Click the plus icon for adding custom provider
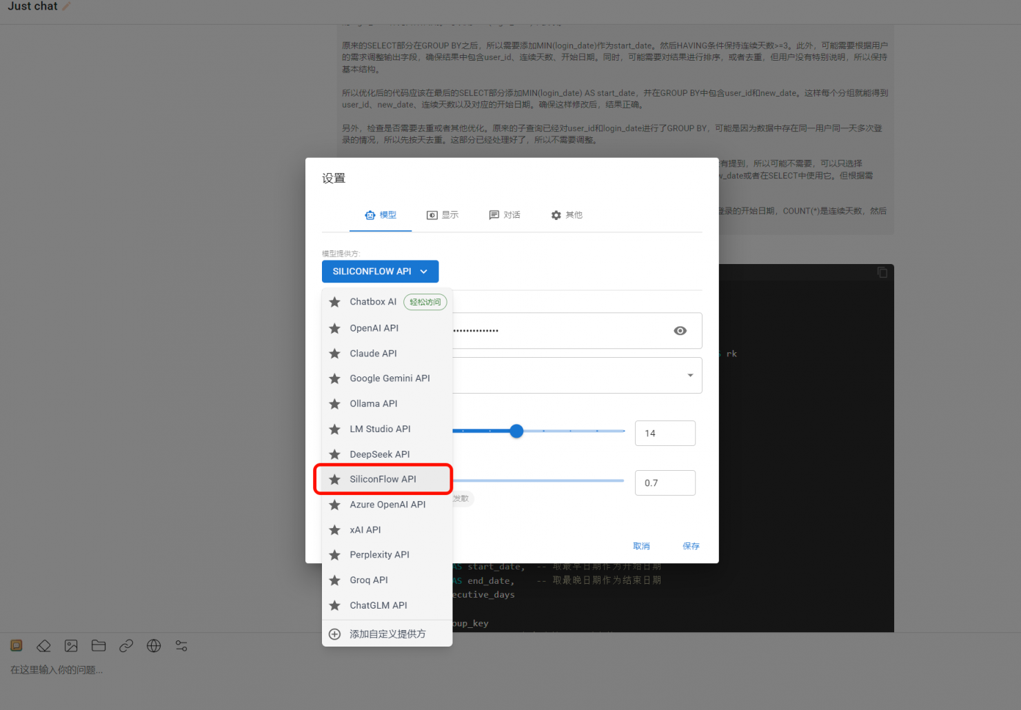The width and height of the screenshot is (1021, 710). tap(334, 634)
